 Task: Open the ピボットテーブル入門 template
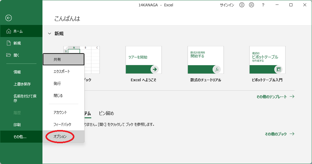[267, 60]
